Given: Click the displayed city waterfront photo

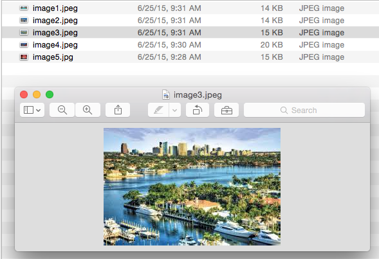Looking at the screenshot, I should [192, 186].
